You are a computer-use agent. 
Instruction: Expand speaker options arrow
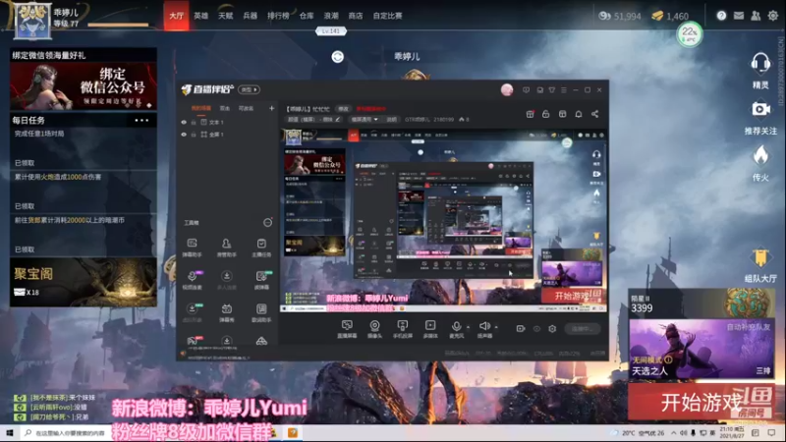pos(496,327)
